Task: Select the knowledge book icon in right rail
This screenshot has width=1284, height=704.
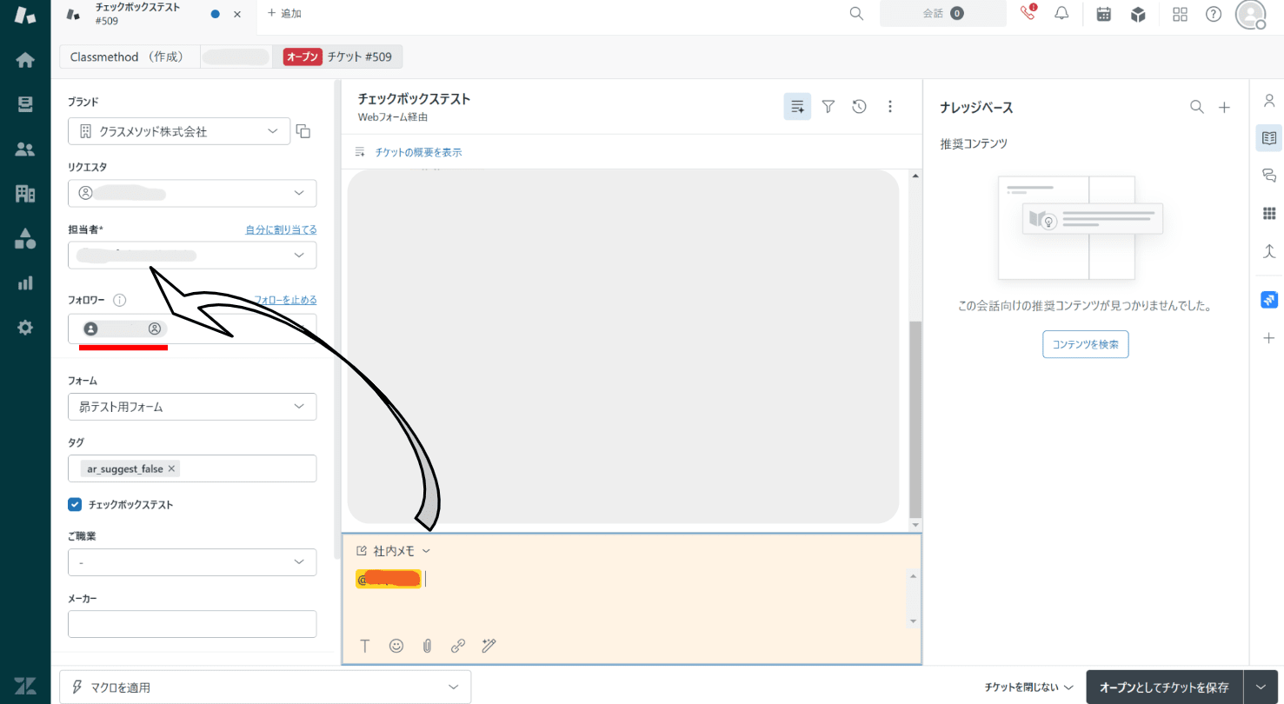Action: (x=1268, y=138)
